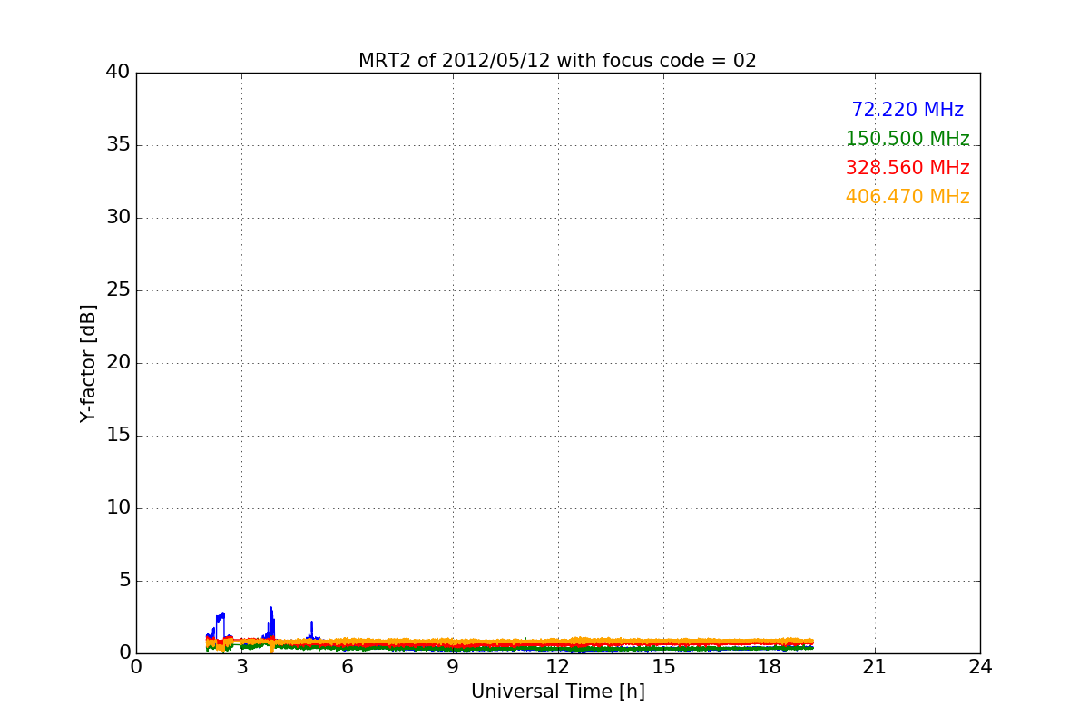Select the 72.220 MHz legend label
The image size is (1089, 726).
point(907,110)
